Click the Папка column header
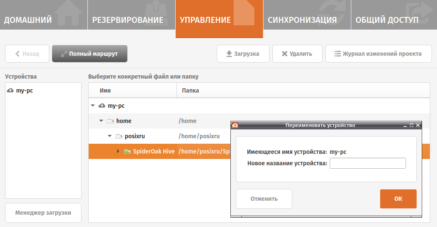This screenshot has width=437, height=227. 303,90
